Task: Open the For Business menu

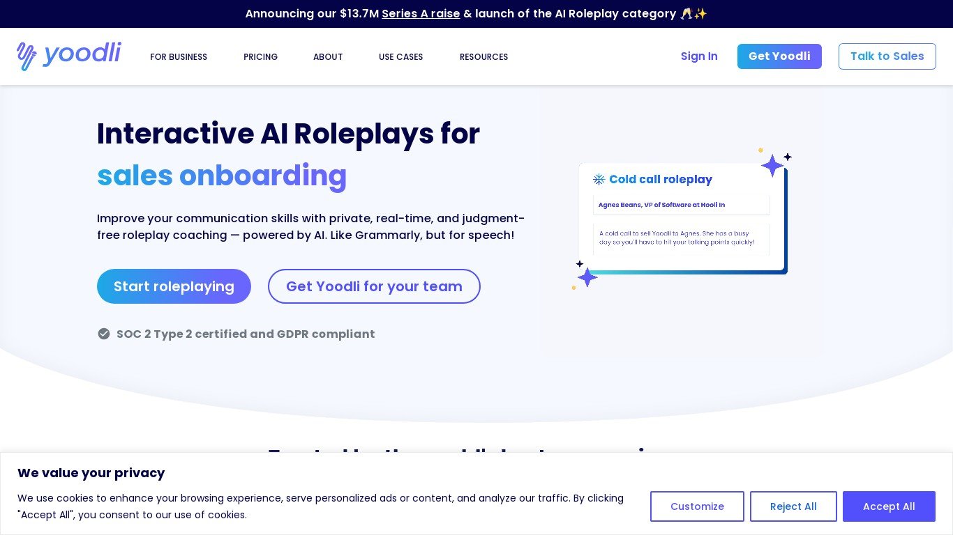Action: coord(179,56)
